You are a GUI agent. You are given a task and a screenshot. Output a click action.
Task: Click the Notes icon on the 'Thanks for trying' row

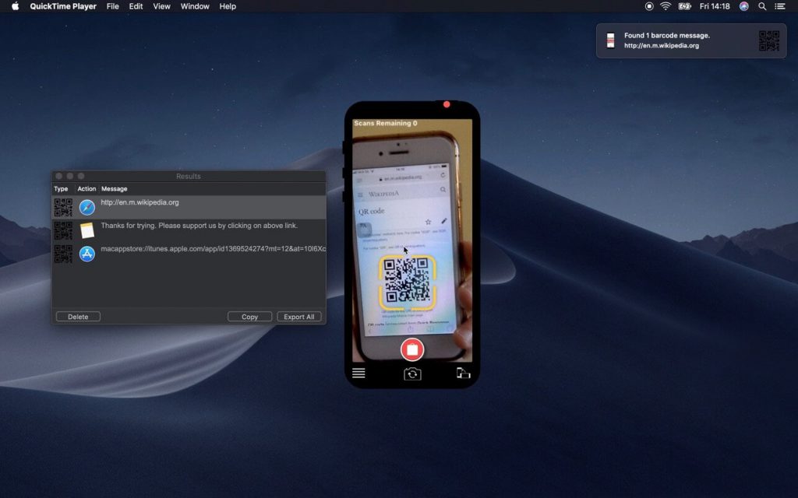point(87,230)
